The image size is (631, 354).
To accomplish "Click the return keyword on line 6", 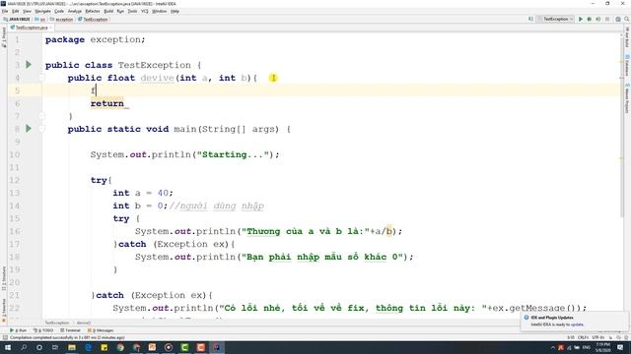I will [107, 103].
